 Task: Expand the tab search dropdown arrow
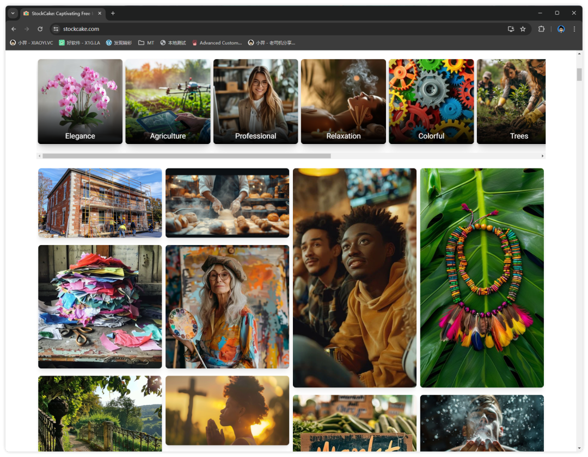[13, 13]
